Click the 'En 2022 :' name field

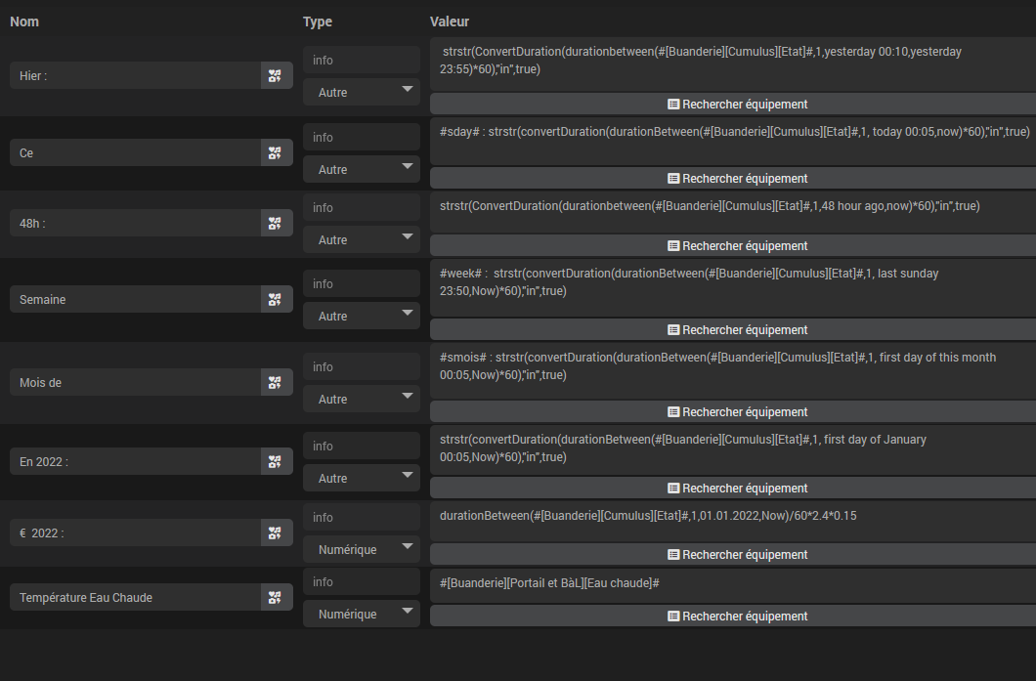[x=136, y=462]
